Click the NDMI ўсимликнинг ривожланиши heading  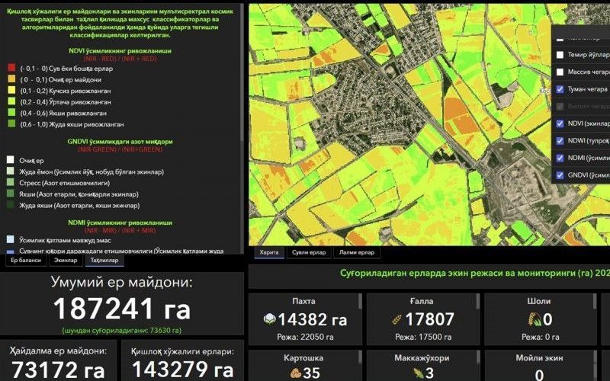tap(120, 223)
